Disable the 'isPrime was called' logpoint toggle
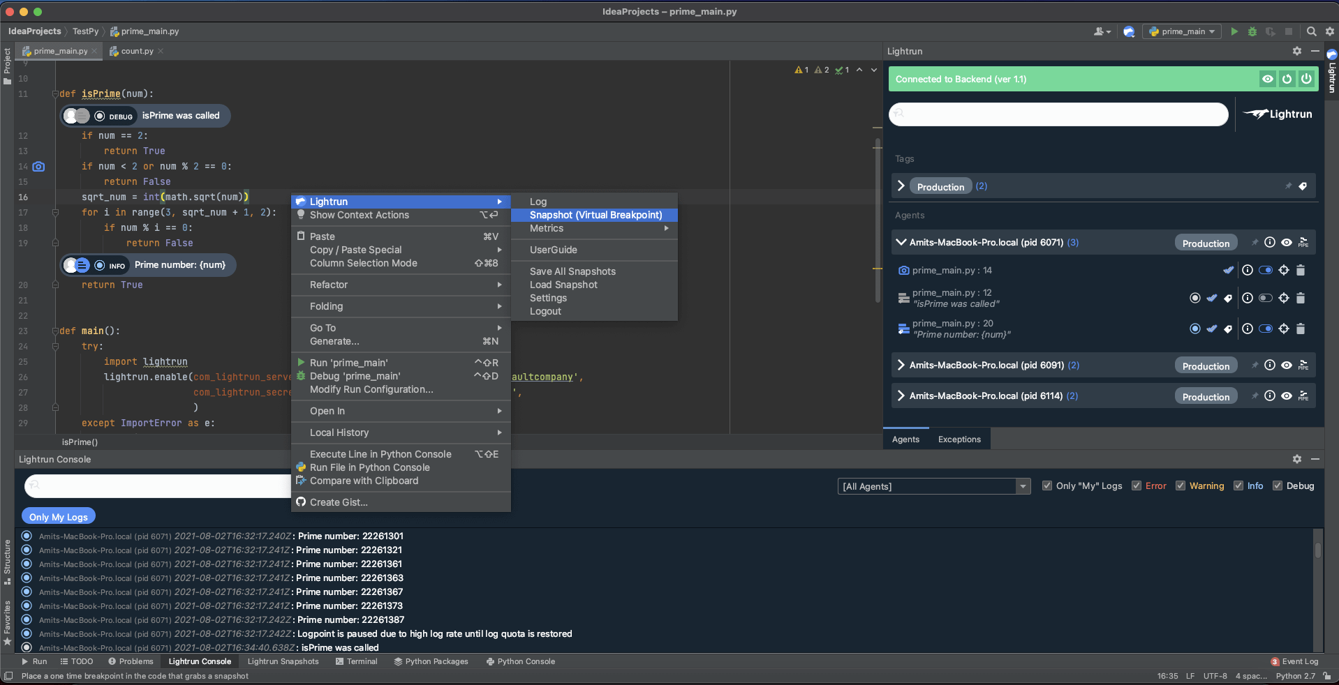Screen dimensions: 1339x685 [1265, 298]
